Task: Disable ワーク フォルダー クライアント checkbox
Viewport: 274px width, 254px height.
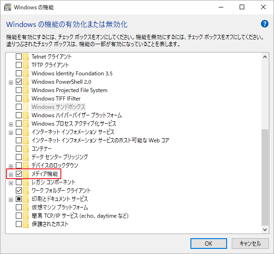Action: (x=19, y=190)
